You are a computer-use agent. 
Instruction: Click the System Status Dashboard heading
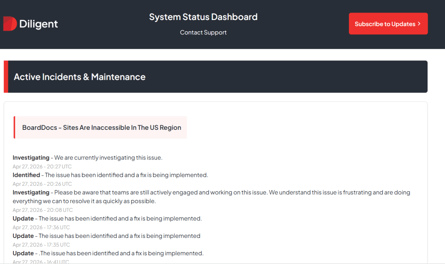point(203,17)
